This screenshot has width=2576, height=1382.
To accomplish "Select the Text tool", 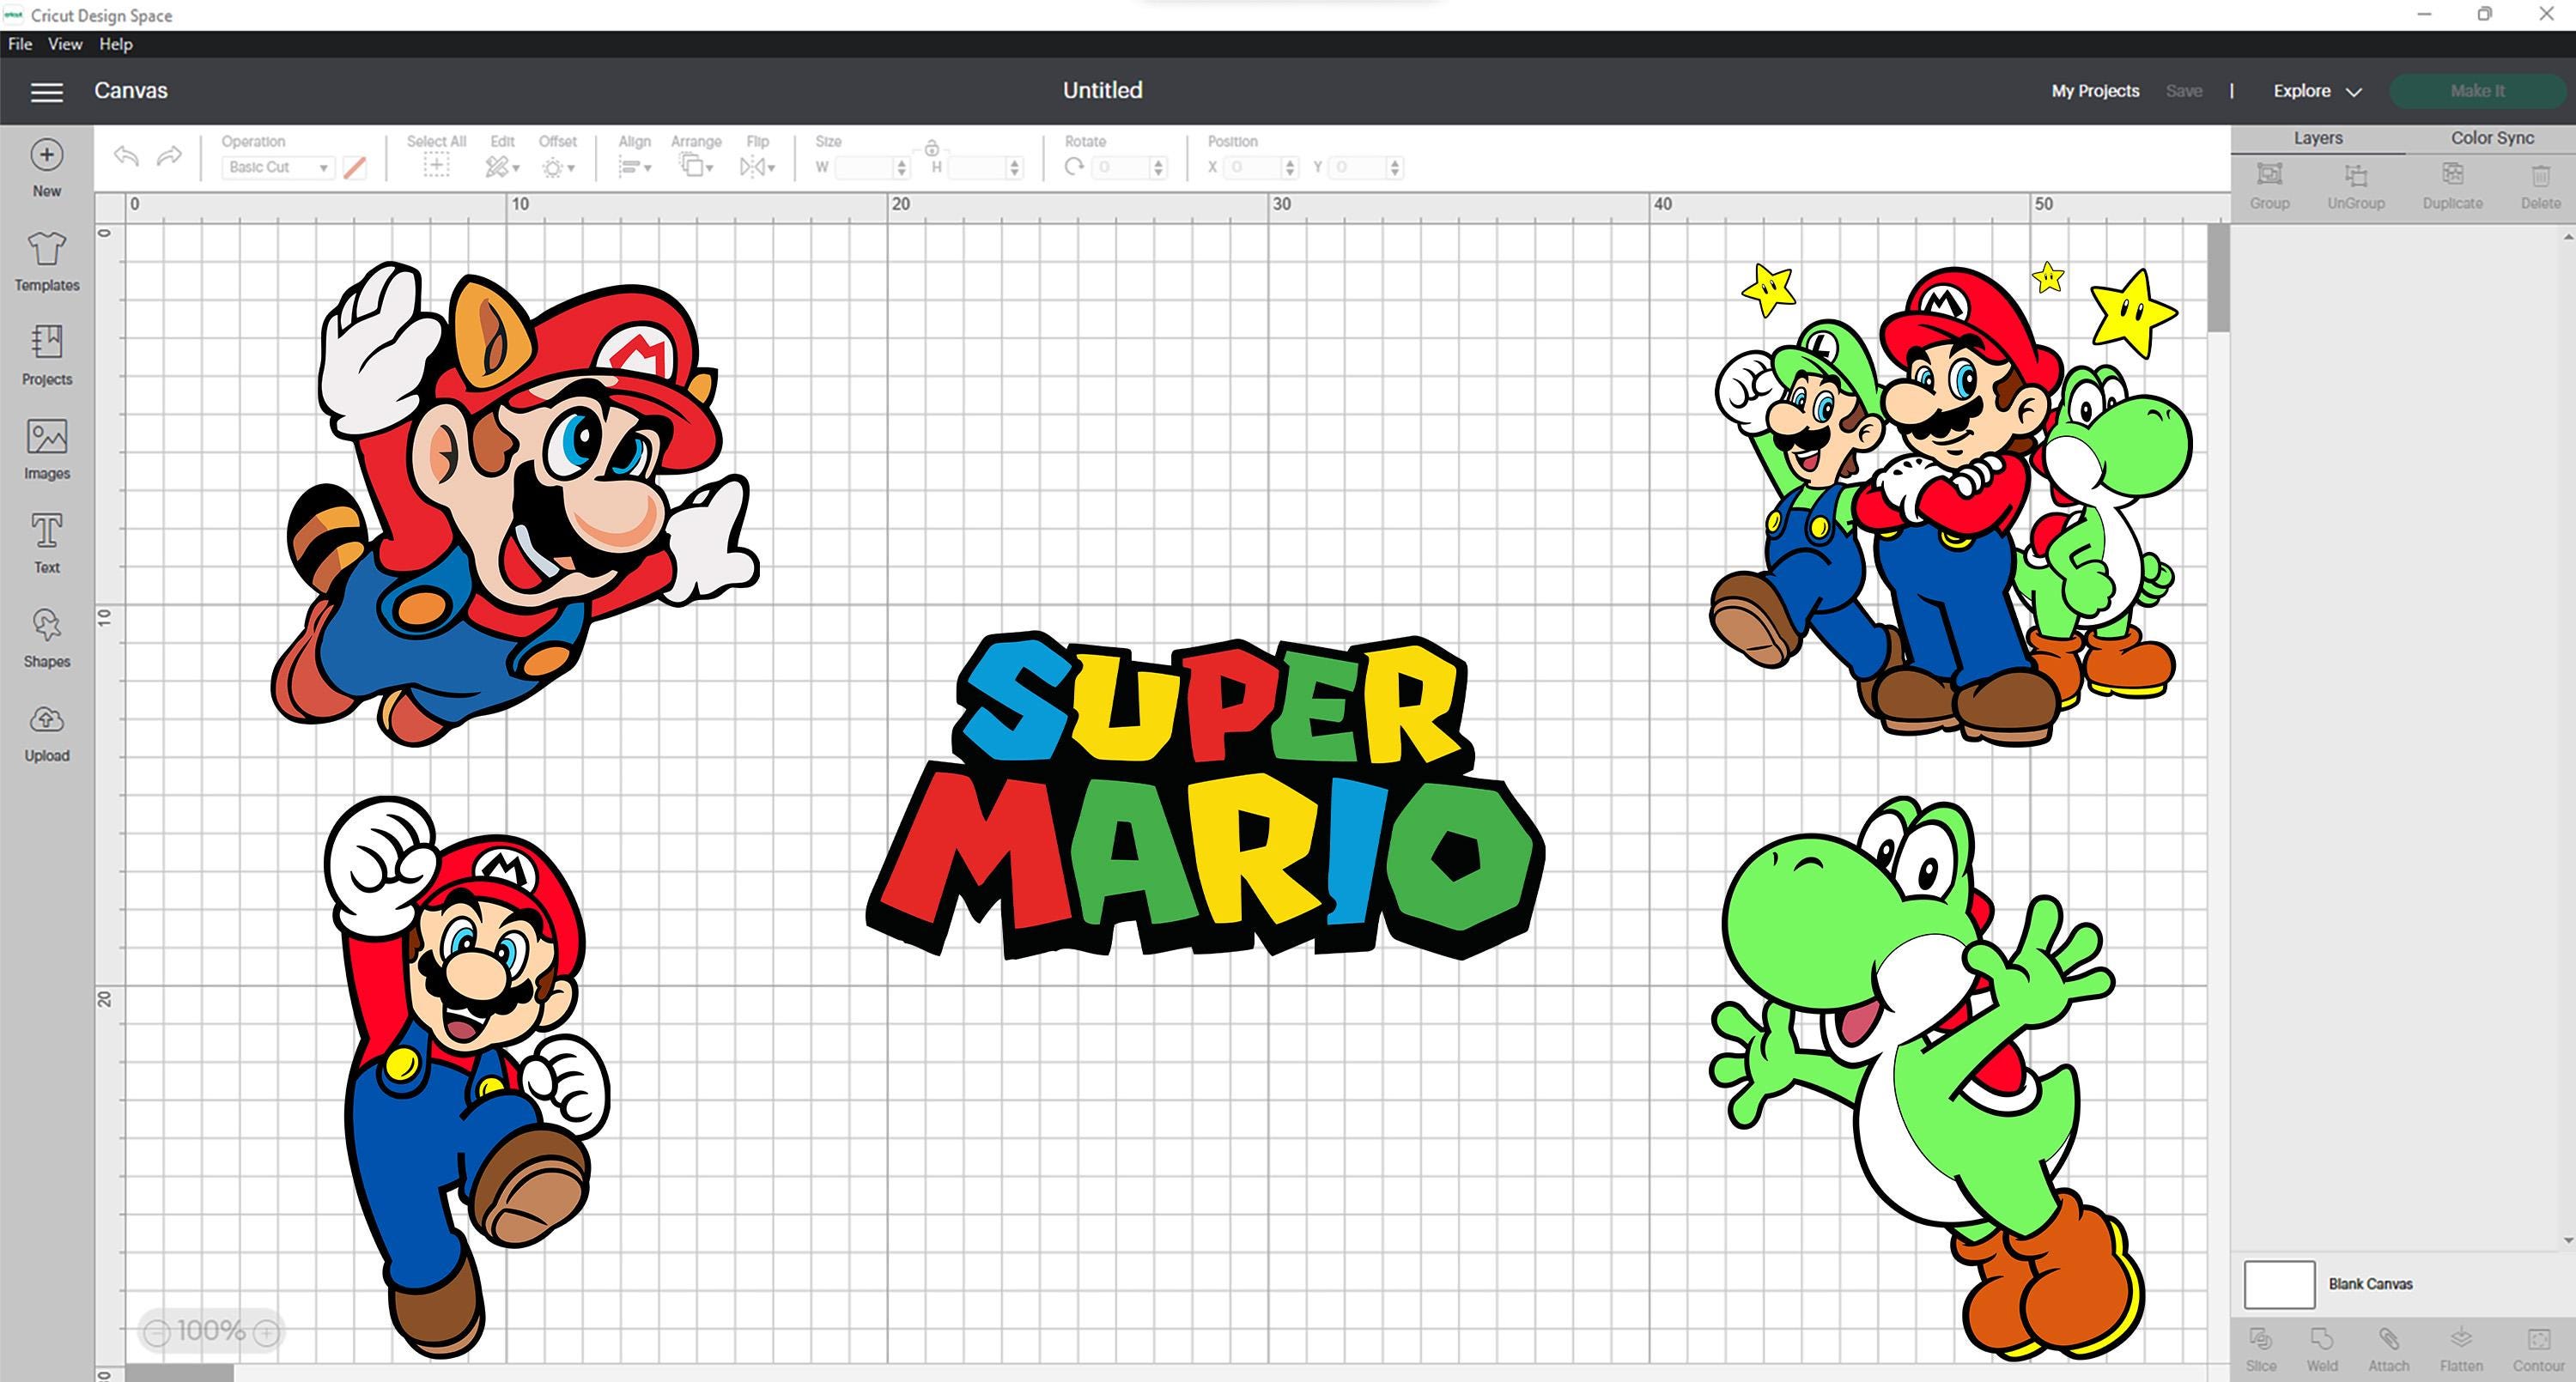I will click(46, 544).
